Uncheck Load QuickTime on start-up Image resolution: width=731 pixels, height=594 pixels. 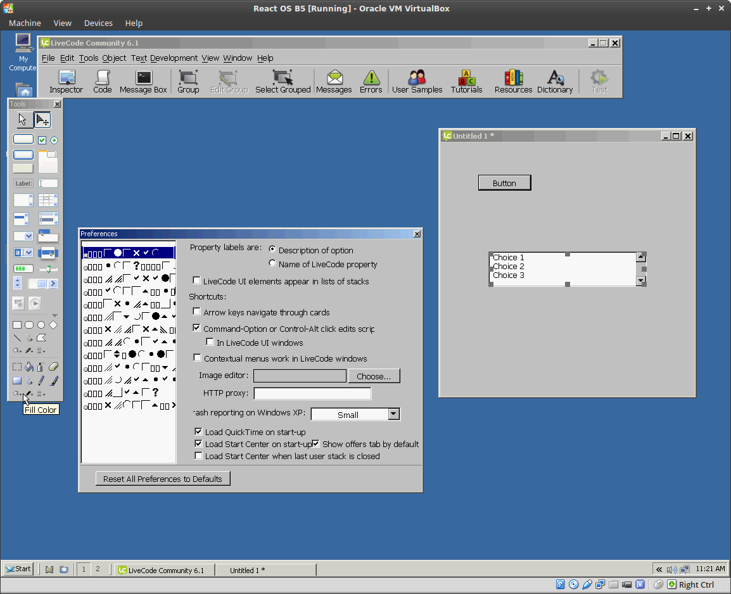pyautogui.click(x=199, y=432)
